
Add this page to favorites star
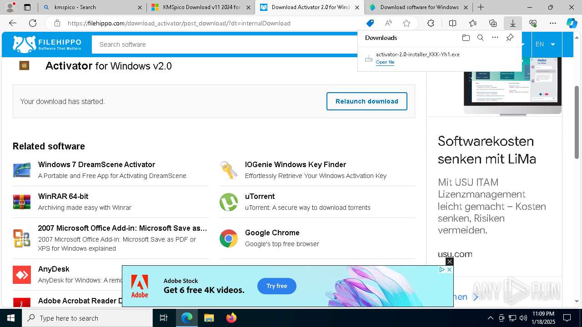[x=406, y=23]
